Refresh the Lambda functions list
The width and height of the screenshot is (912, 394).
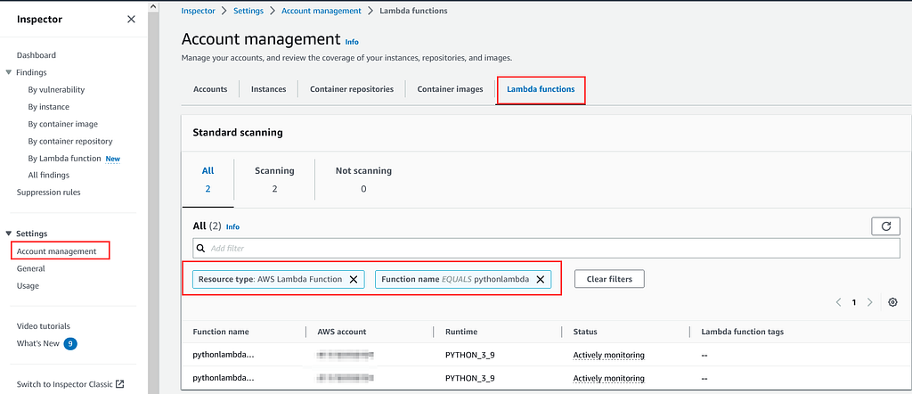pos(886,226)
